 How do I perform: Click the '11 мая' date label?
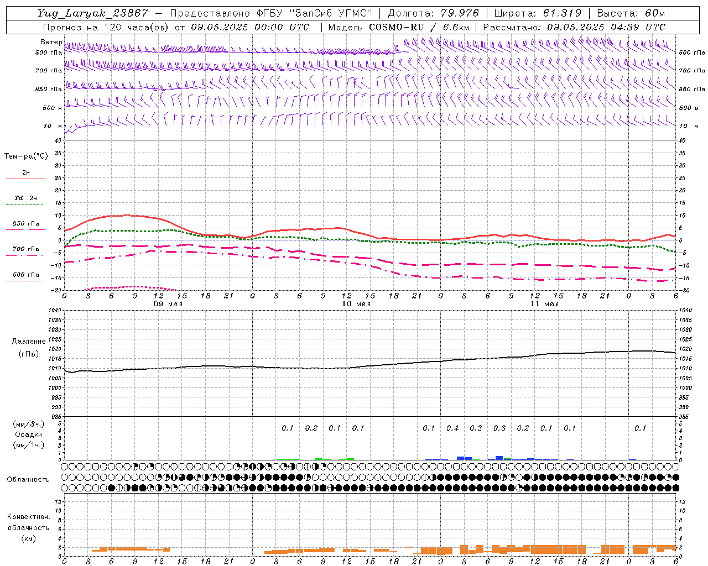pos(544,304)
